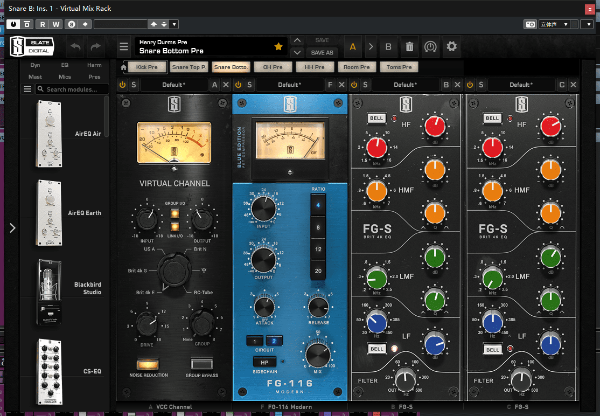The width and height of the screenshot is (600, 416).
Task: Switch to the Kick Pre tab
Action: coord(147,67)
